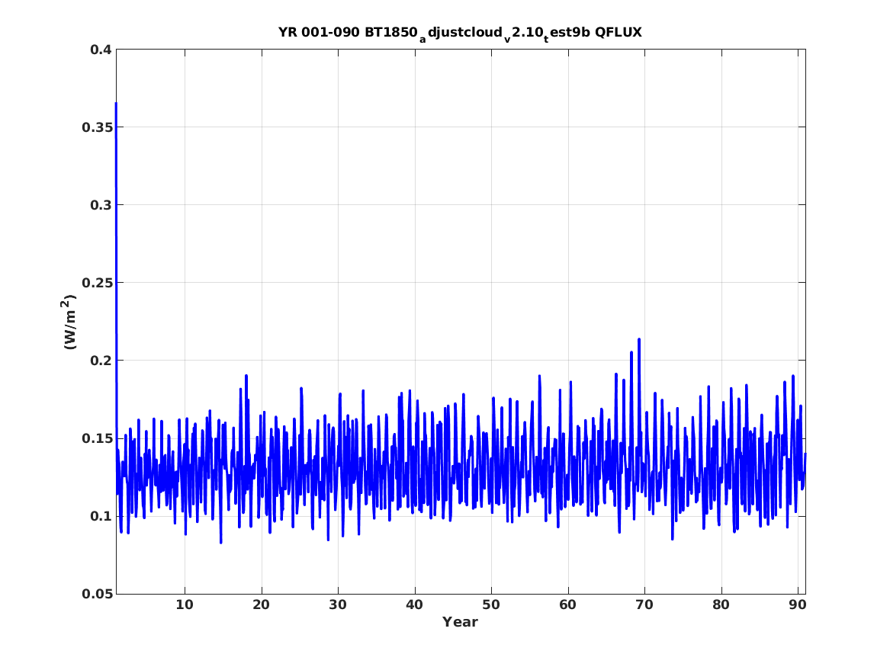The image size is (890, 667).
Task: Select y-axis tick label 0.4
Action: [x=101, y=50]
